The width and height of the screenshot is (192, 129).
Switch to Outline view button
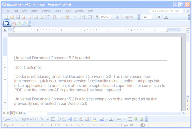tap(16, 113)
